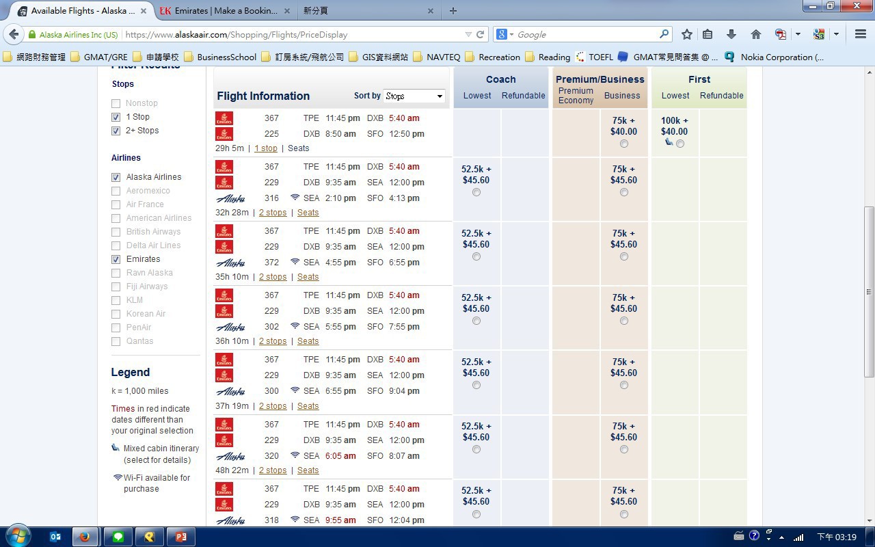Image resolution: width=875 pixels, height=547 pixels.
Task: Close the 新分頁 tab
Action: coord(431,11)
